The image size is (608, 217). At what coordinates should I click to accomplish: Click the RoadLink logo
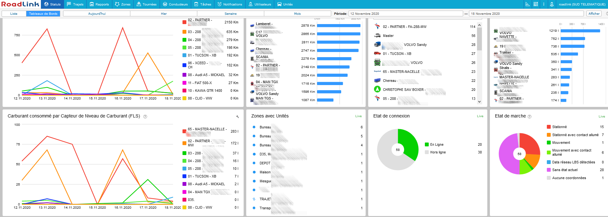20,4
